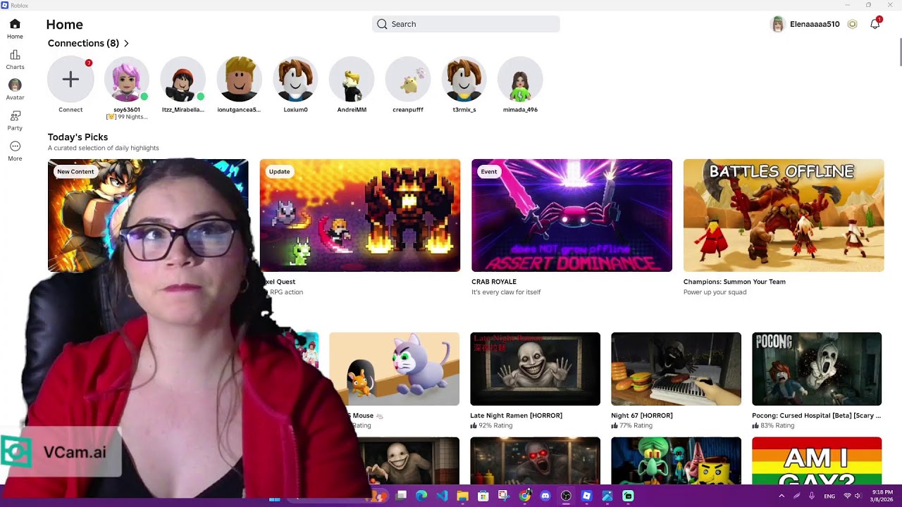Image resolution: width=902 pixels, height=507 pixels.
Task: Click the Search input field
Action: point(466,24)
